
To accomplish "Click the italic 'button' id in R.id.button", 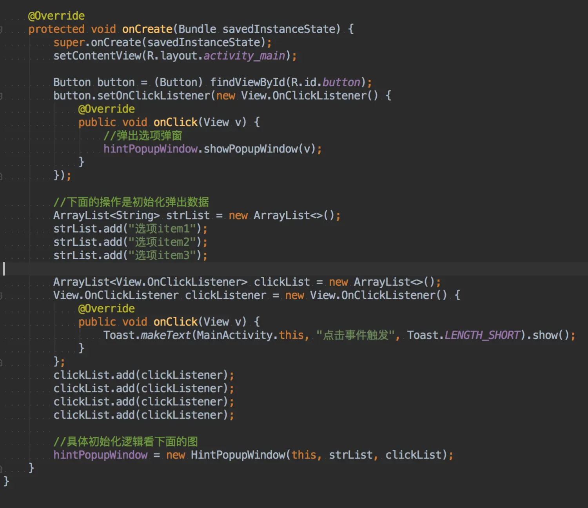I will 341,82.
